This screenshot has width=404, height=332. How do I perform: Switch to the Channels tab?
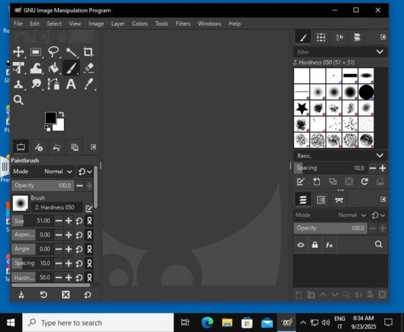(321, 200)
